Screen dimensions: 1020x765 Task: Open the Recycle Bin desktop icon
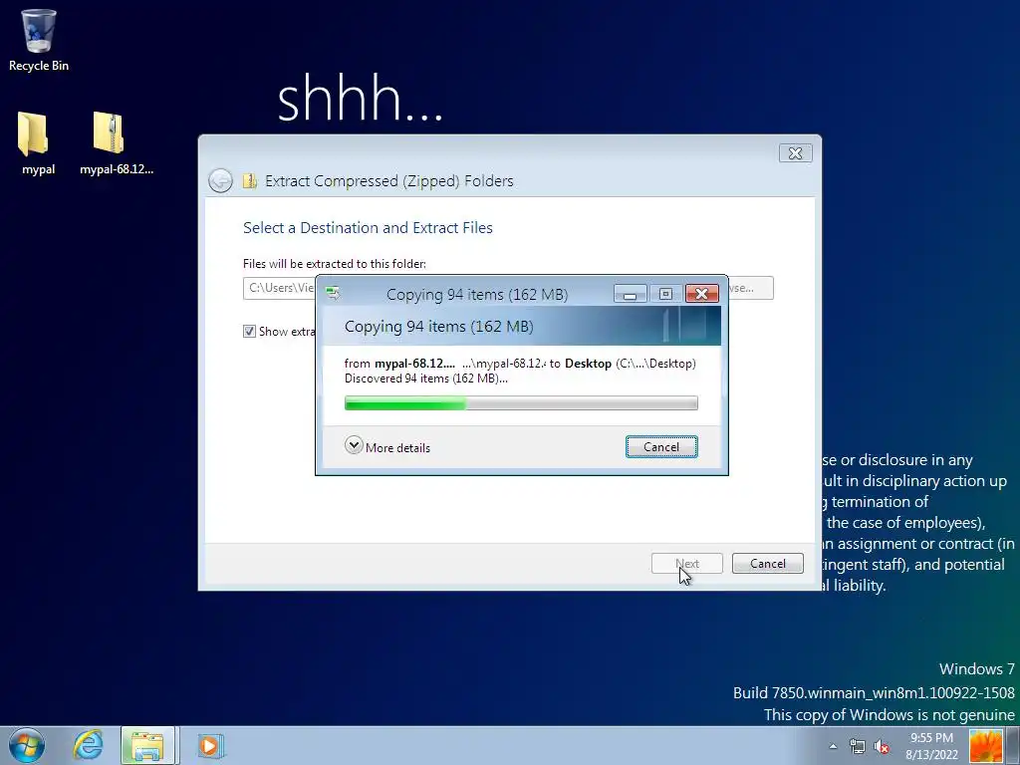39,40
